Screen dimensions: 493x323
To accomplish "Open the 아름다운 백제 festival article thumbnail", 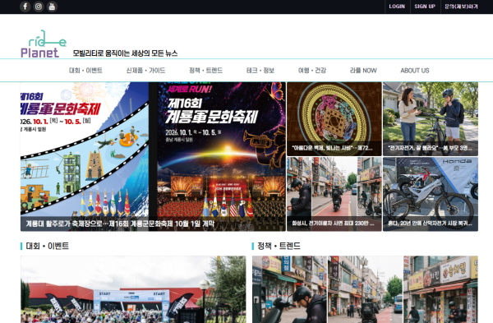I will pos(334,119).
